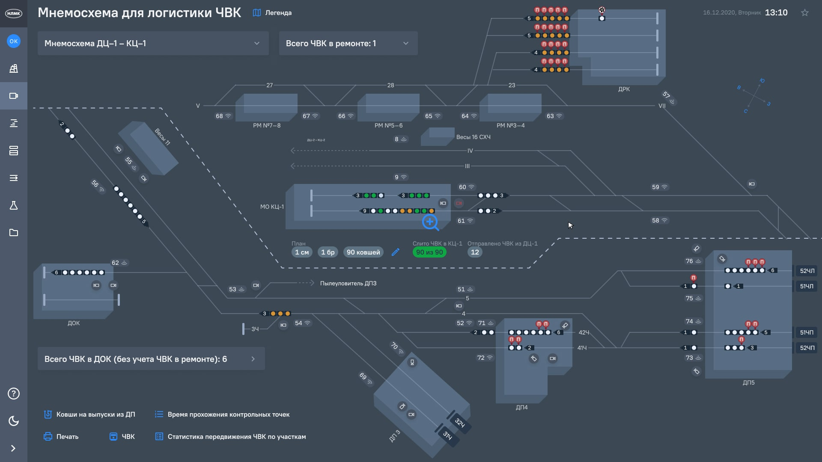Viewport: 822px width, 462px height.
Task: Open the Всего ЧВК в ремонте dropdown
Action: coord(348,43)
